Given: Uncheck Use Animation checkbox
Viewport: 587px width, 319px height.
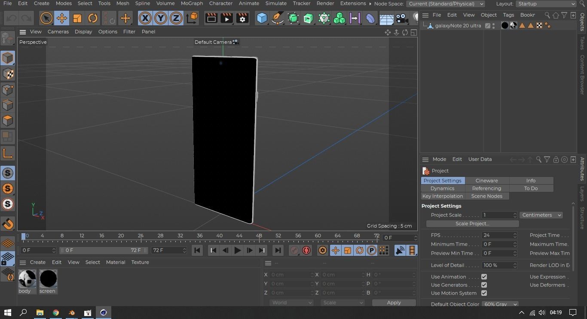Looking at the screenshot, I should click(x=484, y=277).
